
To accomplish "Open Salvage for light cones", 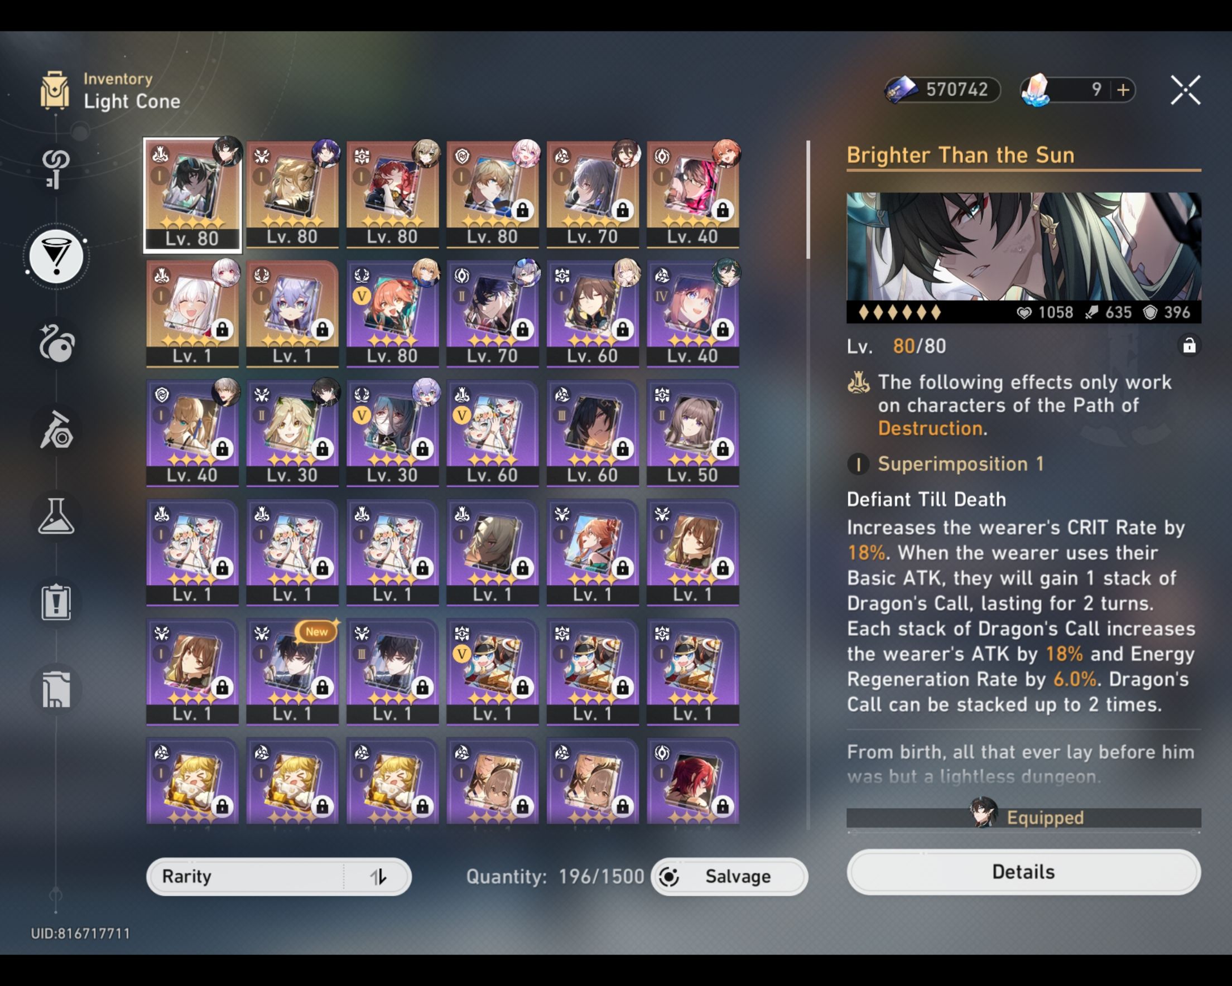I will point(729,876).
